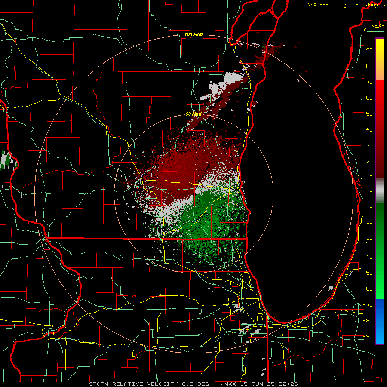This screenshot has height=387, width=387.
Task: Click the "100 NMI" range ring label
Action: click(x=193, y=34)
